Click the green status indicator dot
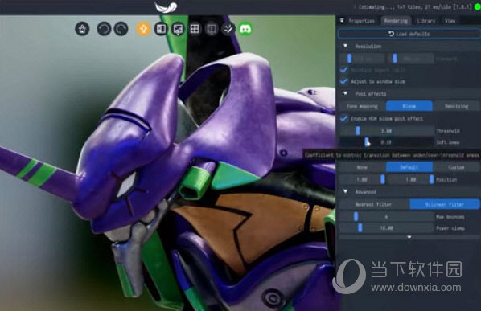The width and height of the screenshot is (481, 311). click(x=478, y=7)
